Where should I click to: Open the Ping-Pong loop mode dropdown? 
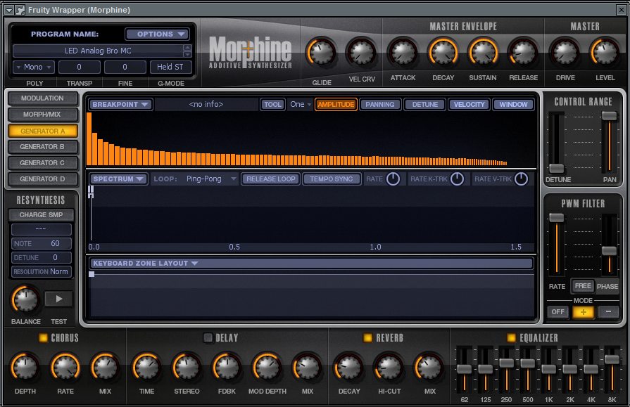[x=211, y=179]
